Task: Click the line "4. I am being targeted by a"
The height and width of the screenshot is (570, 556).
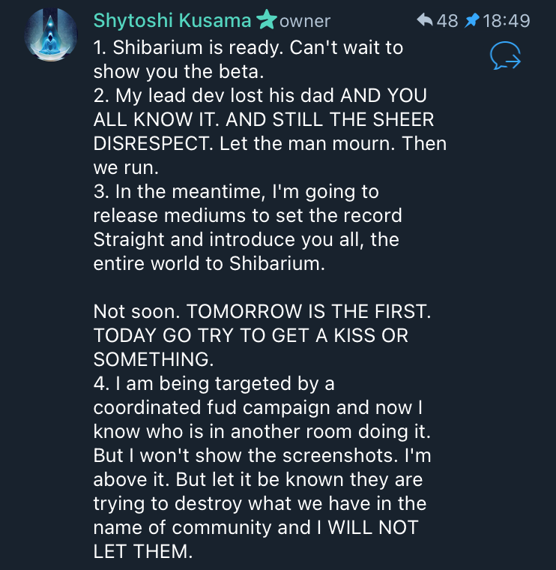Action: pyautogui.click(x=214, y=384)
